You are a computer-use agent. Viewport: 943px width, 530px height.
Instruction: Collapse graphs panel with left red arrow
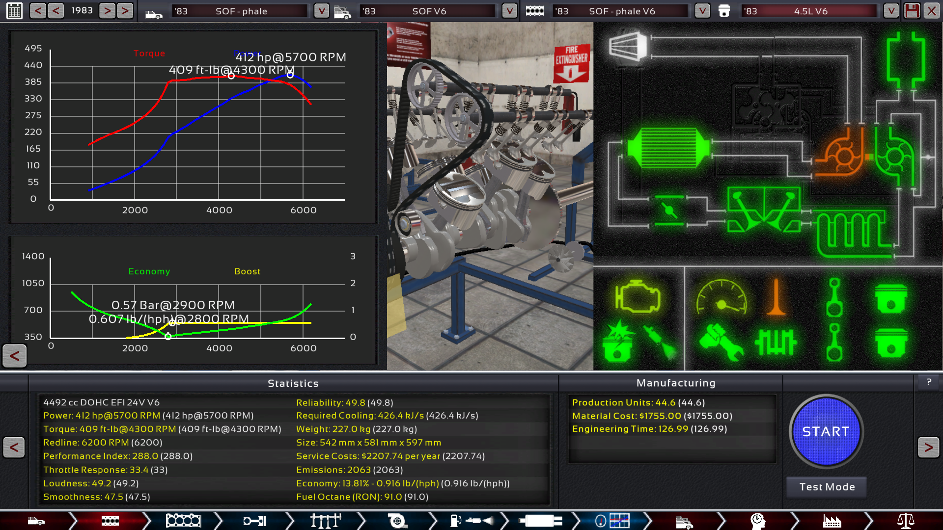click(x=14, y=356)
